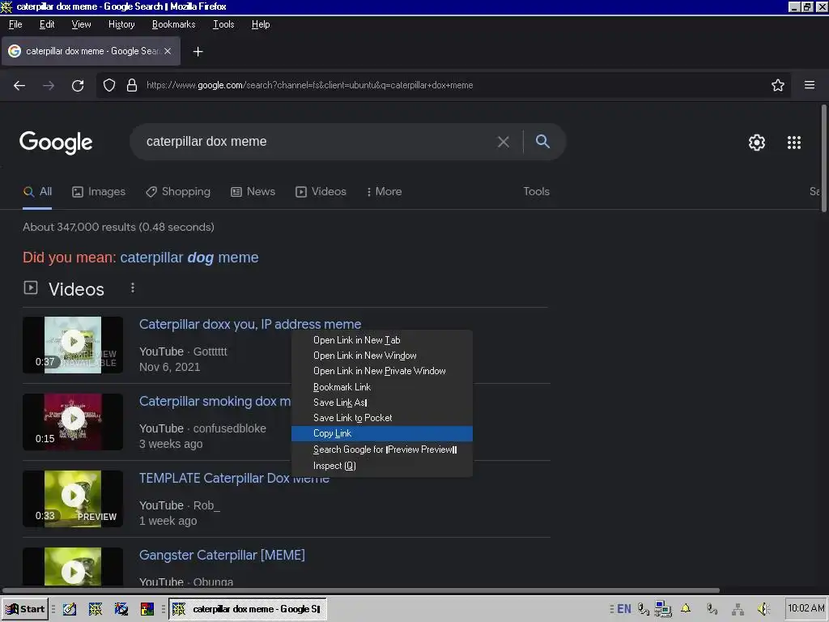Play the 0:37 video thumbnail
Screen dimensions: 829x622
(x=73, y=345)
